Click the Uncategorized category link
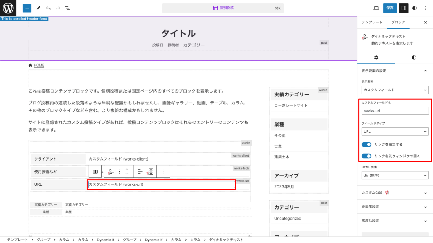 pyautogui.click(x=288, y=218)
